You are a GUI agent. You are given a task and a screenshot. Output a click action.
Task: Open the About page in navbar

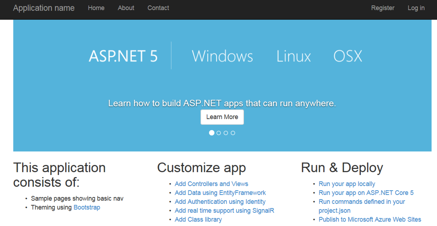pyautogui.click(x=126, y=8)
